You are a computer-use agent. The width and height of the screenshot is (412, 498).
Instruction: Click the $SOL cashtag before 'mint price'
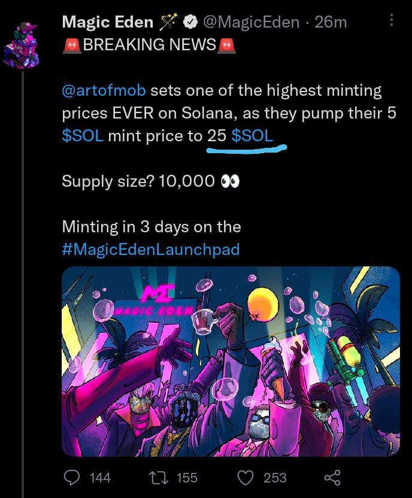pos(83,136)
